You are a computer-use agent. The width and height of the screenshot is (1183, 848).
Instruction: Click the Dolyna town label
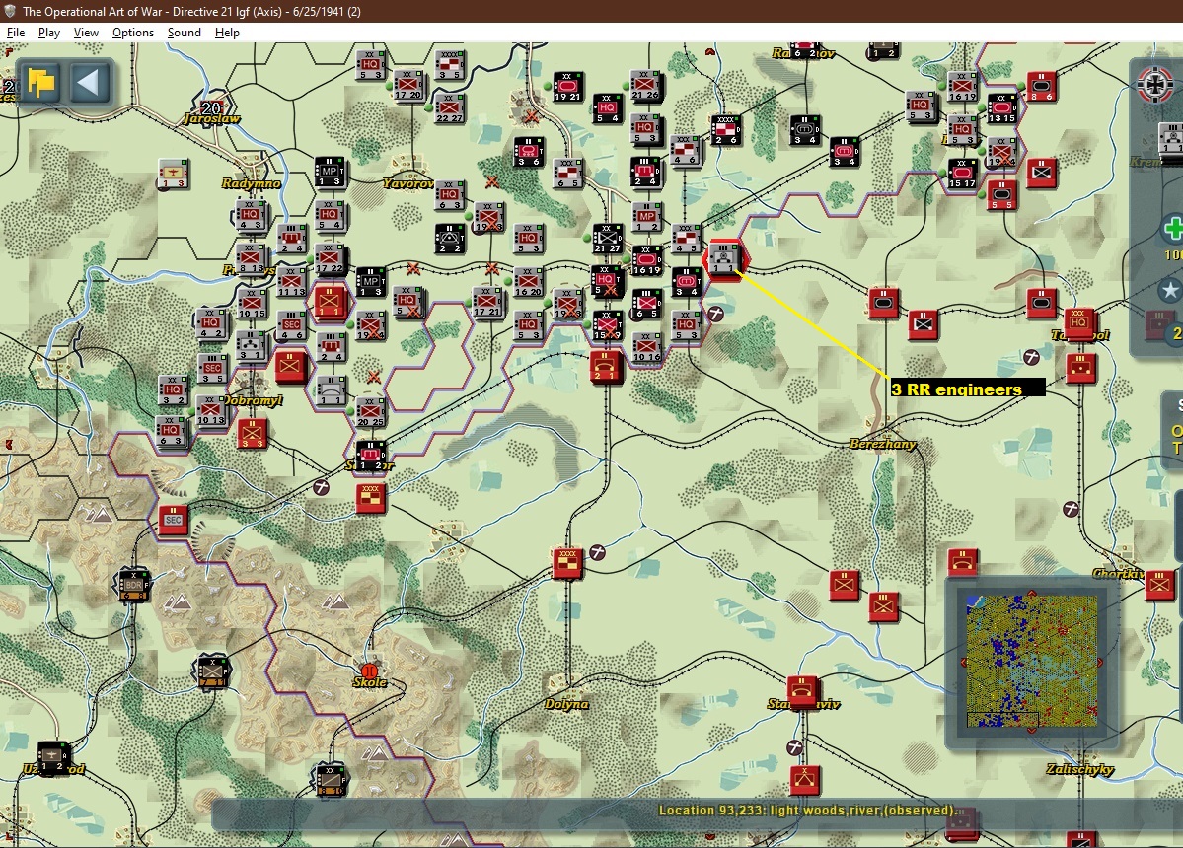566,704
